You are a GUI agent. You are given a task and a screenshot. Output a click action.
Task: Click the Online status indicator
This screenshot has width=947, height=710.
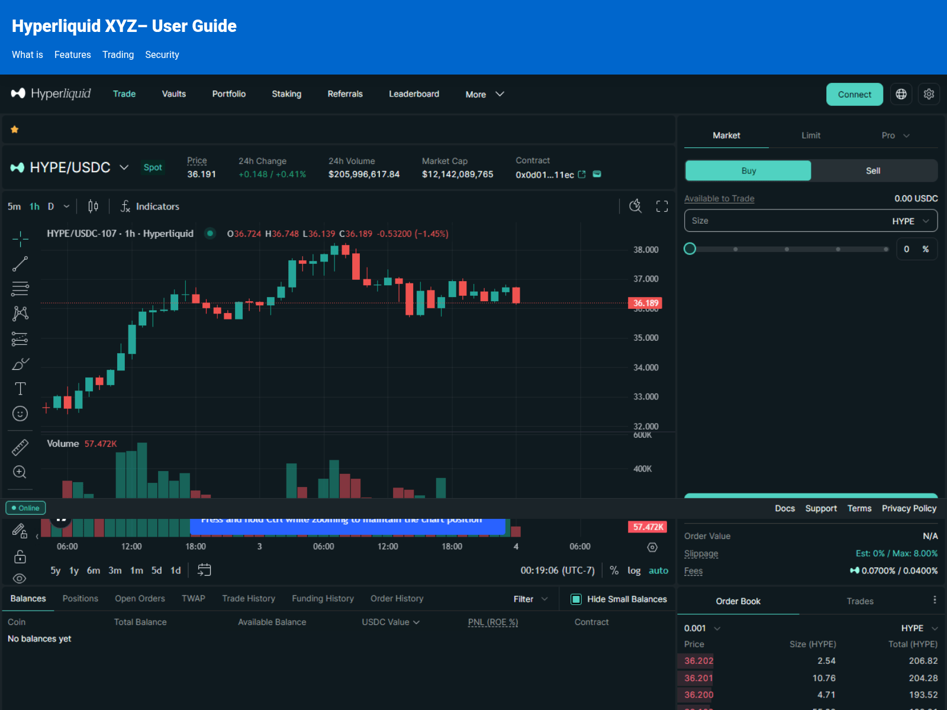(x=25, y=508)
